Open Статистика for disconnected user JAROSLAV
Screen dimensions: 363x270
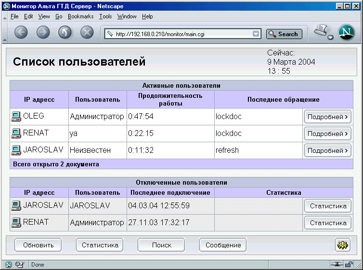click(x=327, y=206)
